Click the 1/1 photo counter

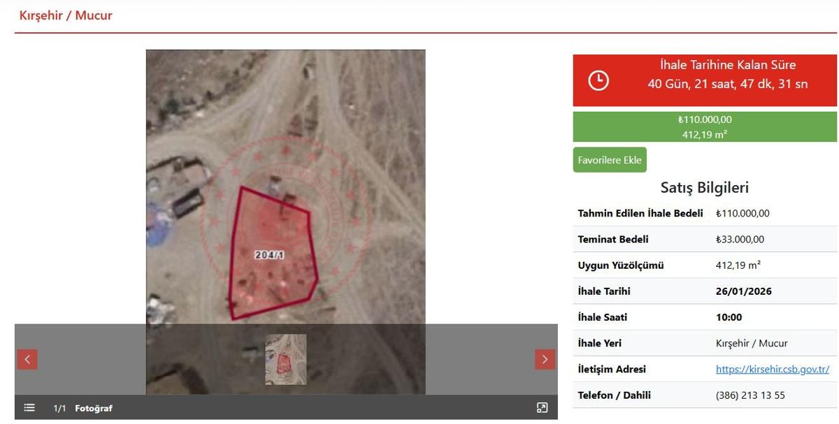[x=59, y=409]
